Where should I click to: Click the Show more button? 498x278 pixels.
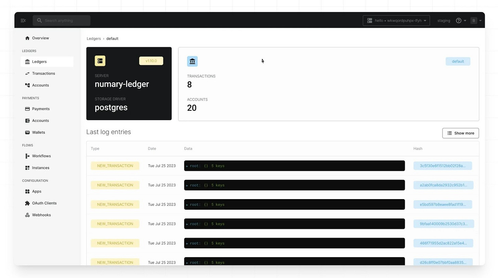click(460, 133)
